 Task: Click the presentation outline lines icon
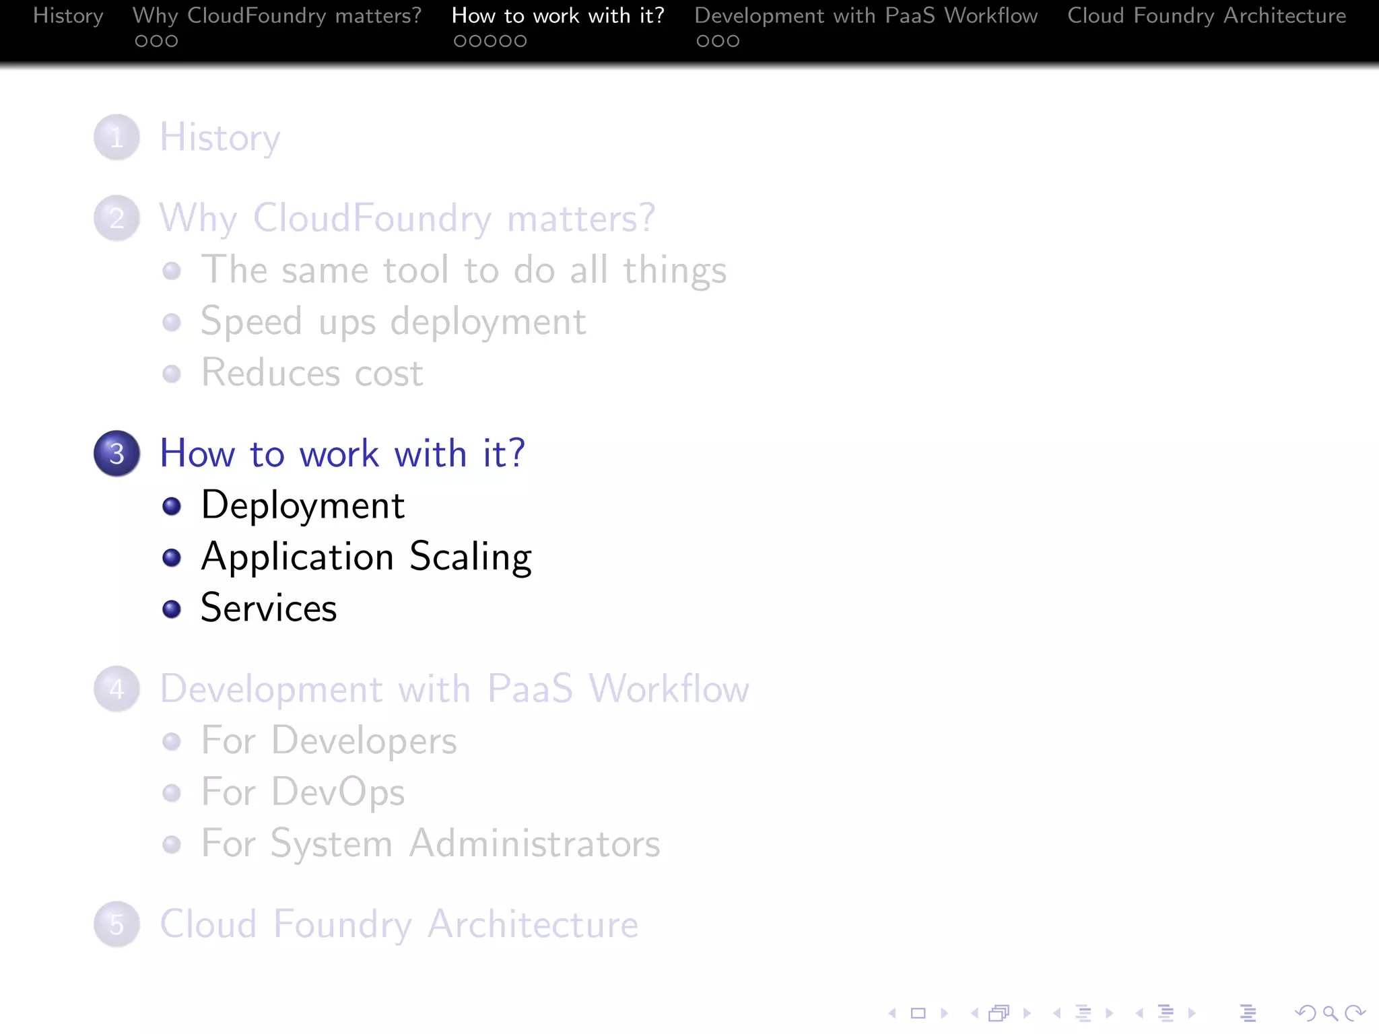click(x=1248, y=1013)
